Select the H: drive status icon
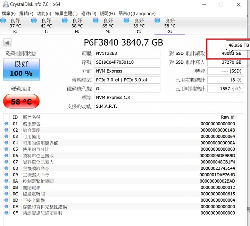The image size is (250, 226). tap(65, 20)
